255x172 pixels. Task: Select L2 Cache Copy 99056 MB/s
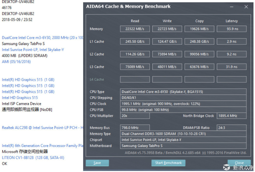(199, 54)
